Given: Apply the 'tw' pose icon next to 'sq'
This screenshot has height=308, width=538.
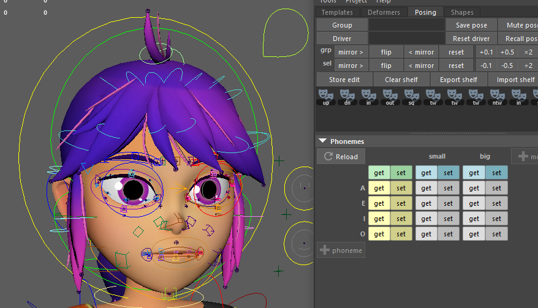Looking at the screenshot, I should coord(433,97).
